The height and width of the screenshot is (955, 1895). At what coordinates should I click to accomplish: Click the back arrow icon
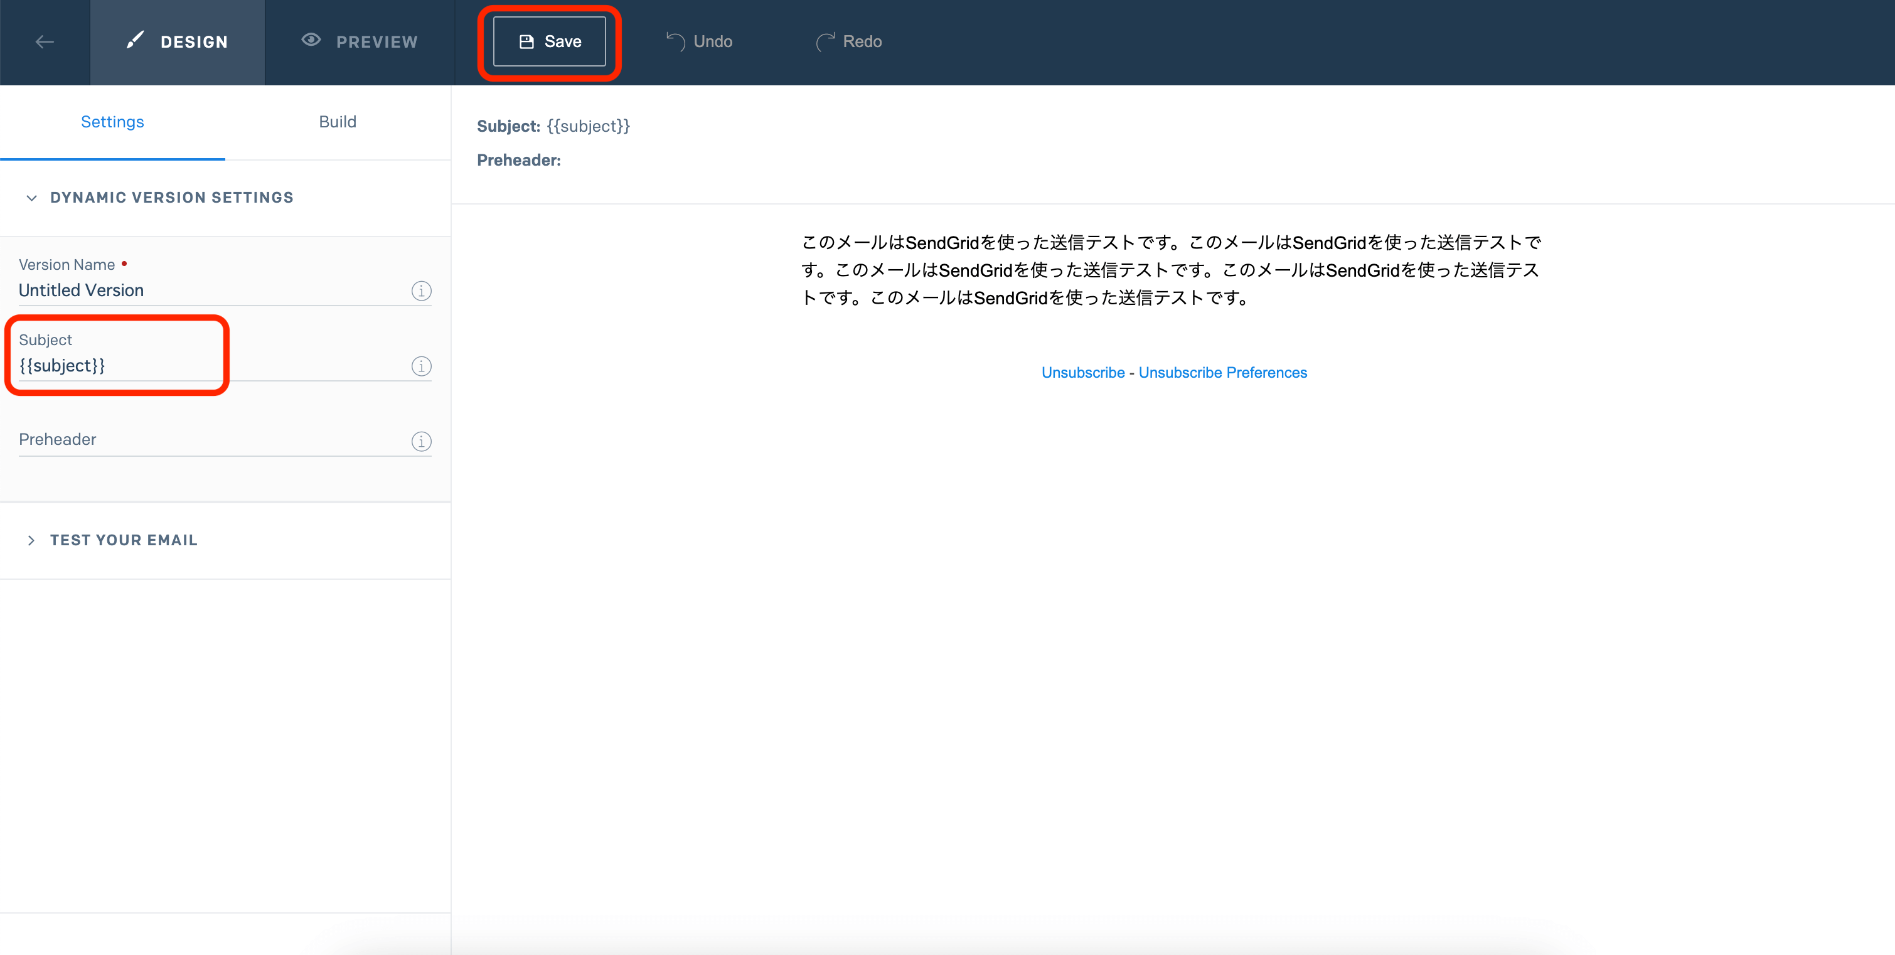(45, 42)
